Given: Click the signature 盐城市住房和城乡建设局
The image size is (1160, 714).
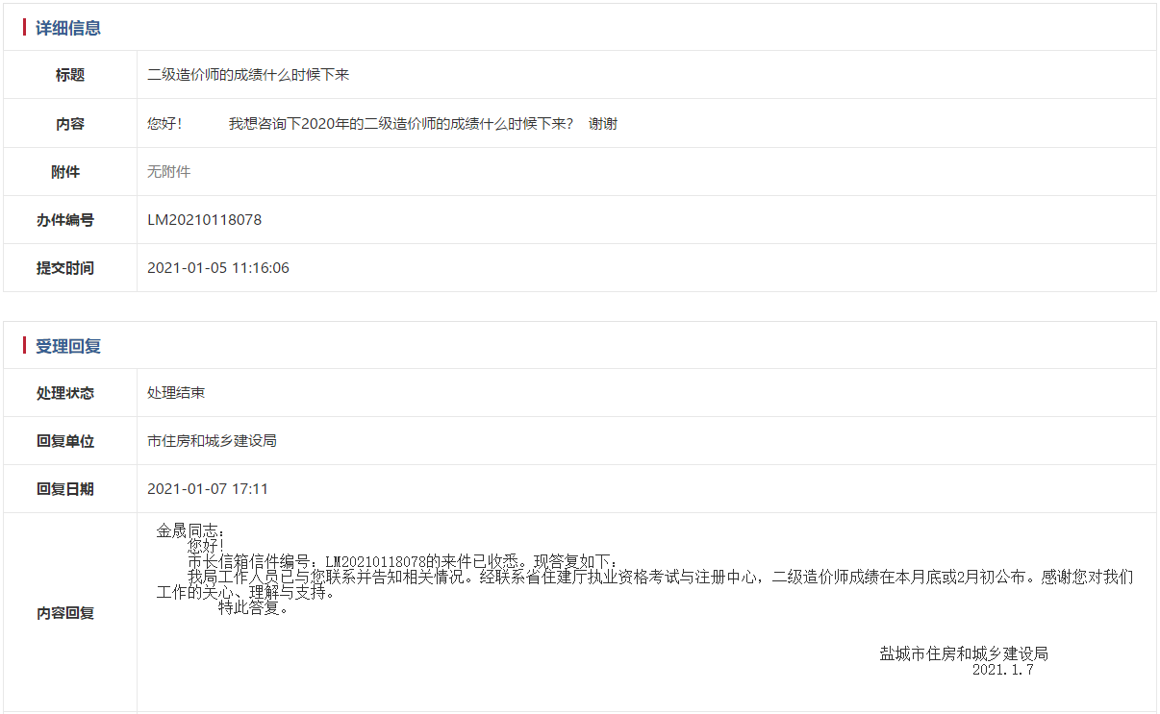Looking at the screenshot, I should (x=960, y=652).
